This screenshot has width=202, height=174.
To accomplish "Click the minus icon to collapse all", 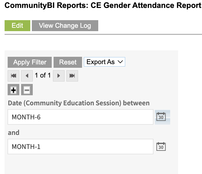I will [27, 90].
